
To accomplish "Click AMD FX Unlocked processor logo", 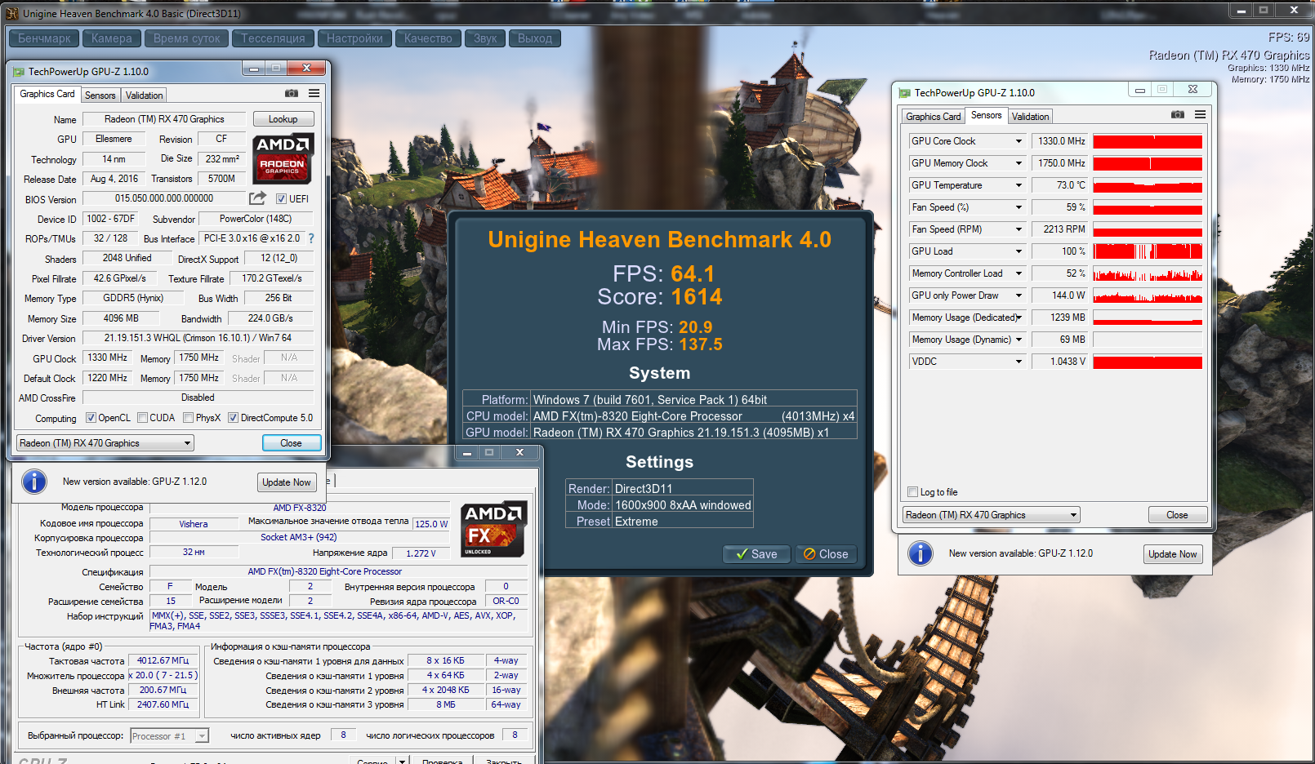I will [494, 529].
